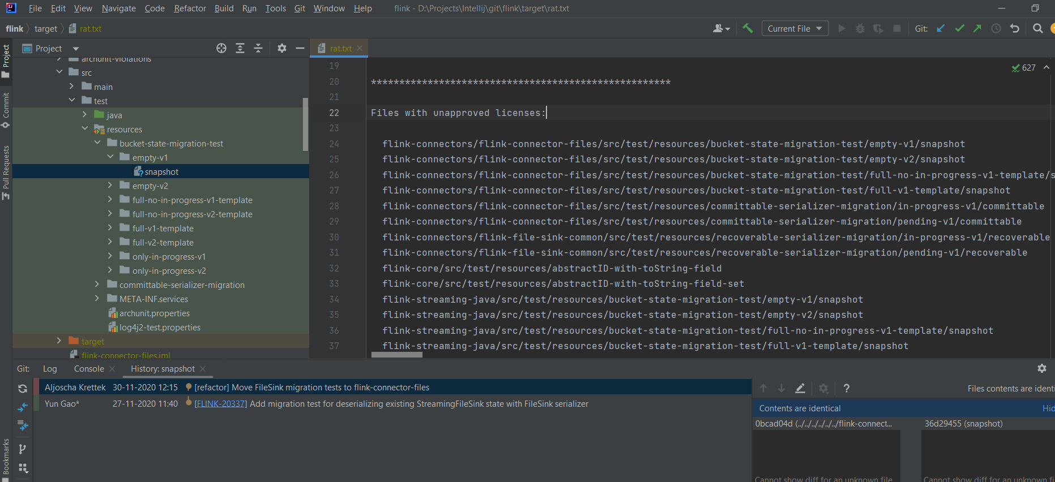The height and width of the screenshot is (482, 1055).
Task: Expand the target folder
Action: coord(59,341)
